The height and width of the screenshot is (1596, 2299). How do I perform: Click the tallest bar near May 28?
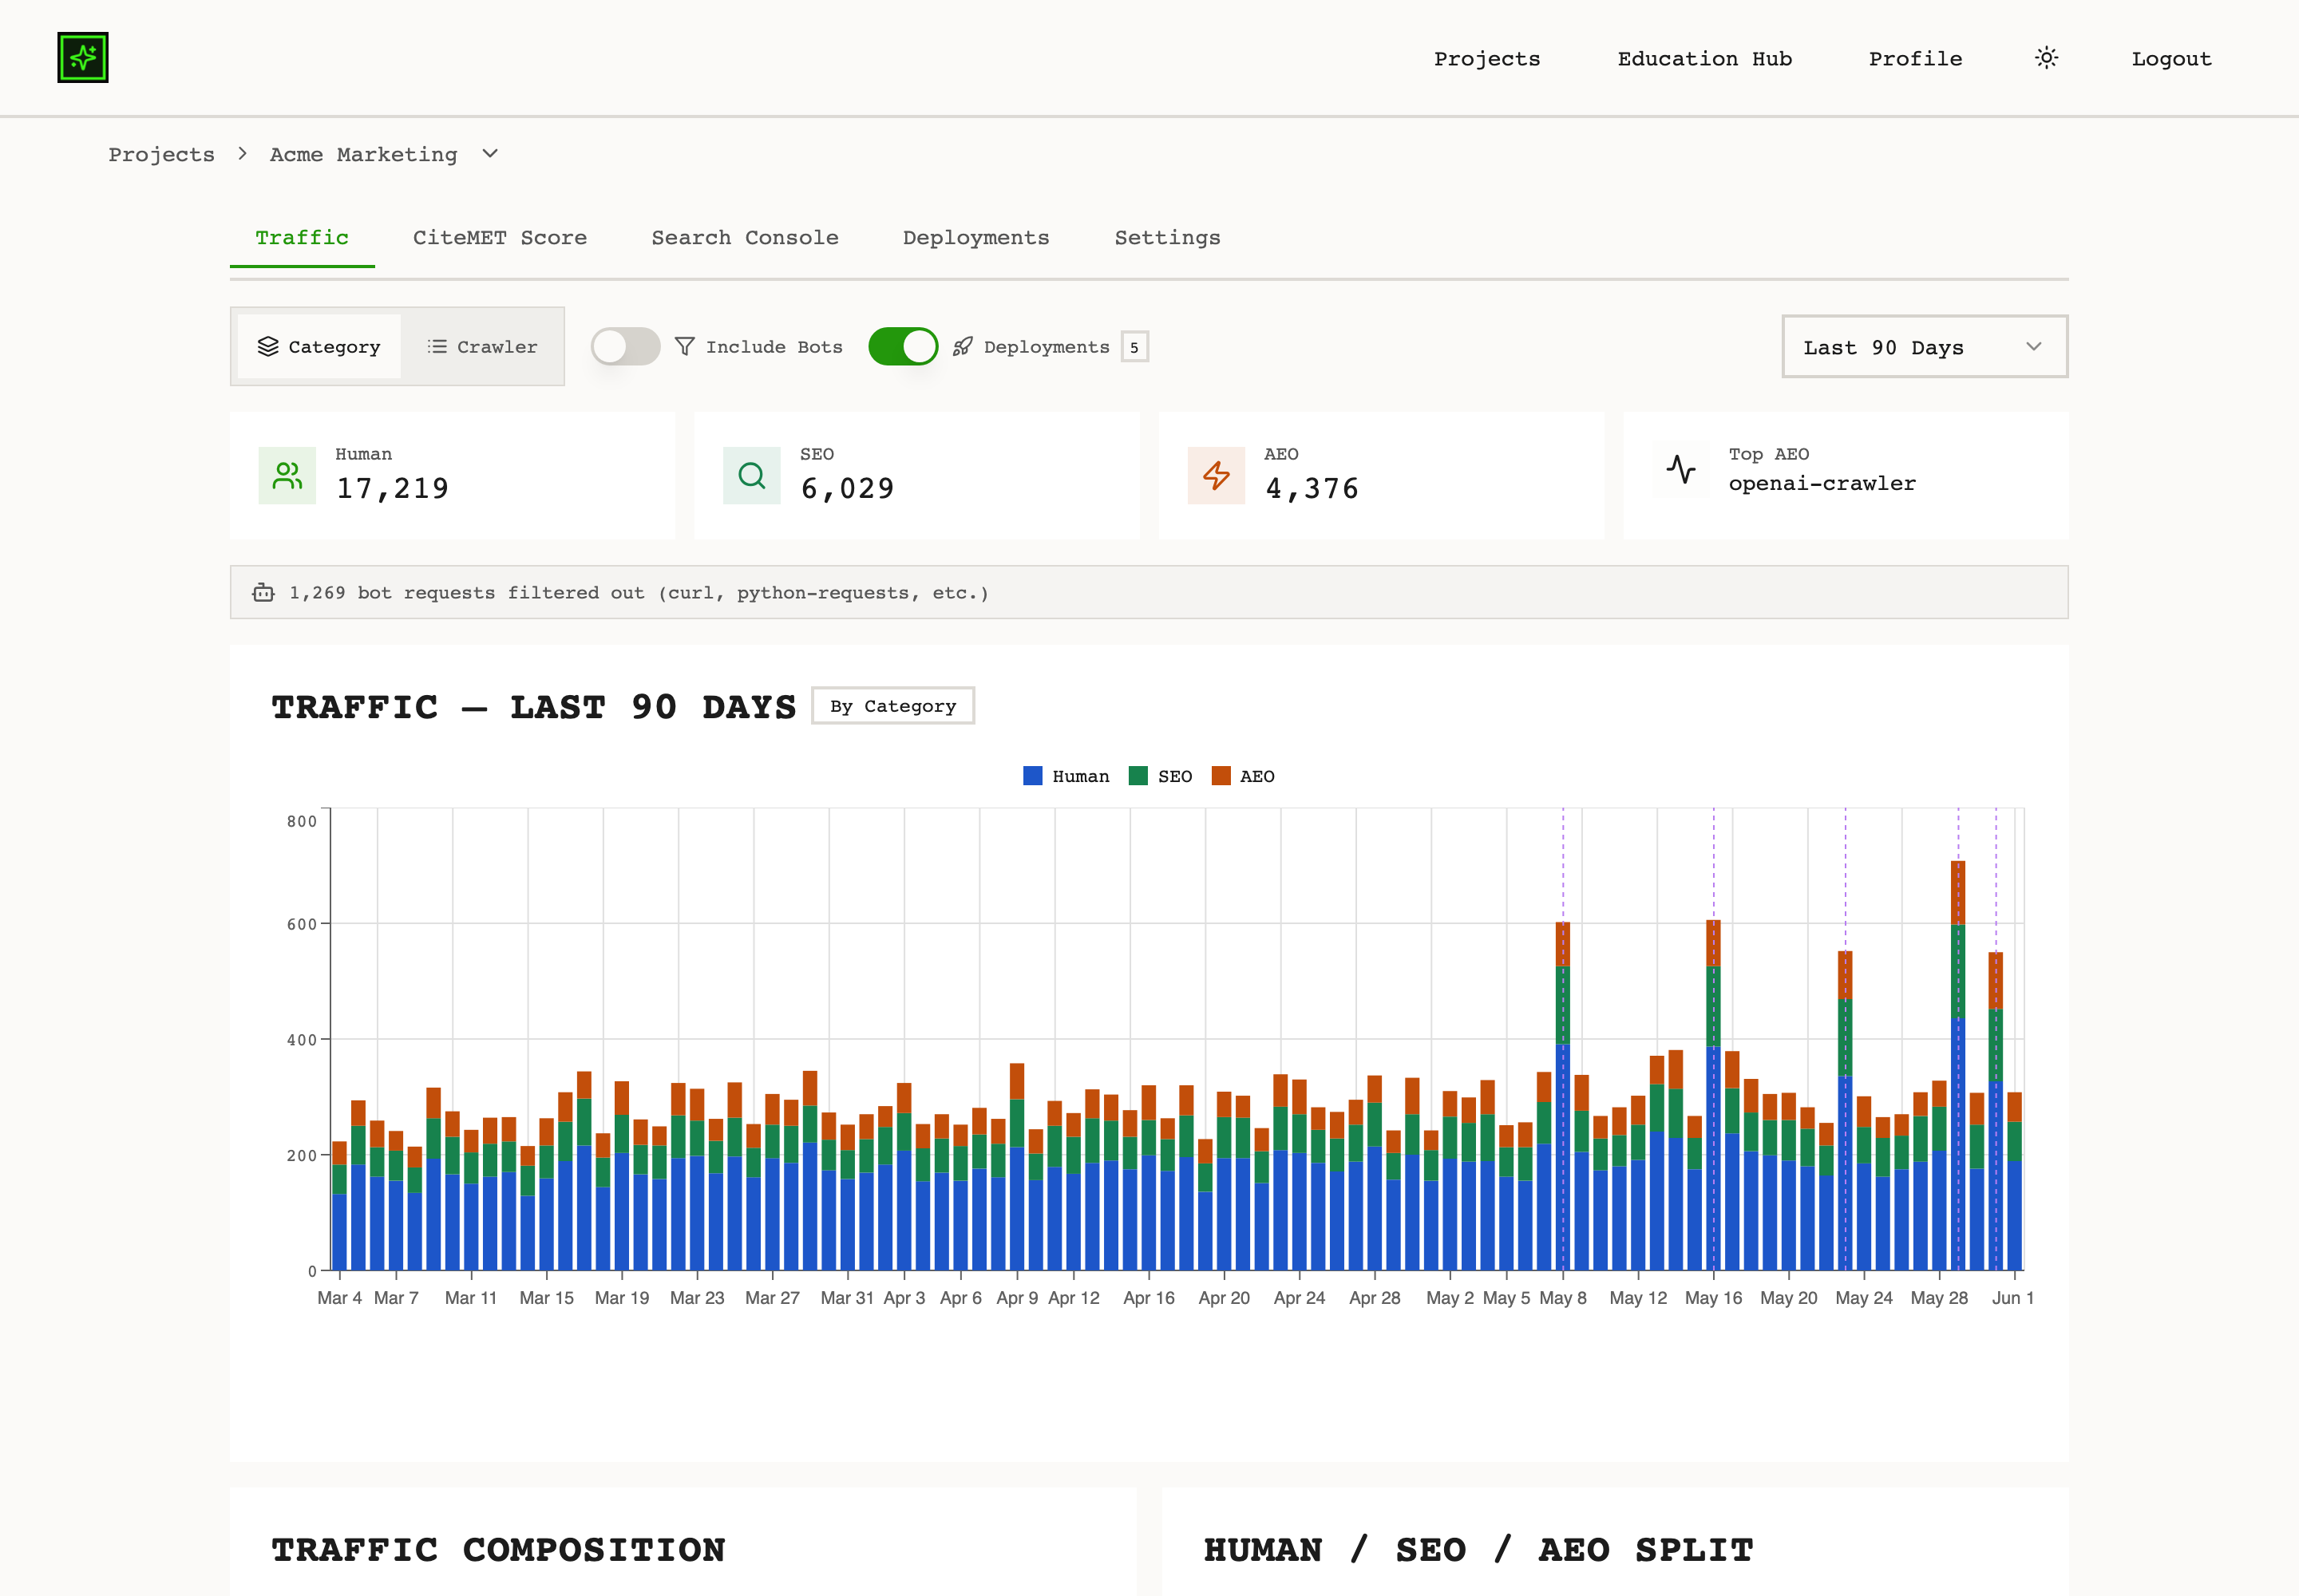pyautogui.click(x=1959, y=1065)
